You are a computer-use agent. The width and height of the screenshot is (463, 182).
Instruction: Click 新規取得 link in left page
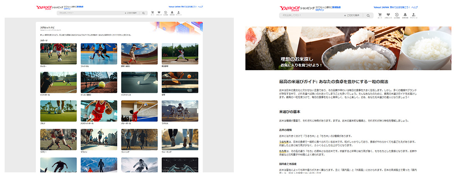click(x=80, y=7)
